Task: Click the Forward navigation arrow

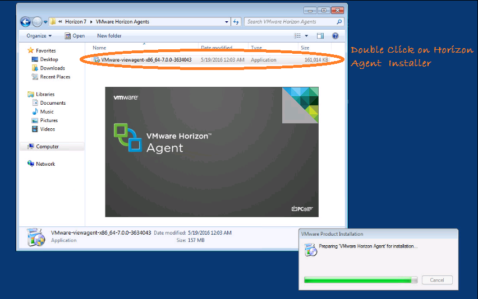Action: tap(37, 22)
